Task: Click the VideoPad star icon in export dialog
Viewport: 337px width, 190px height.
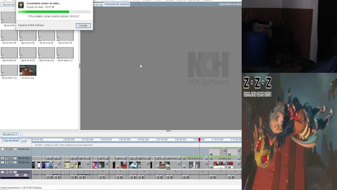Action: [x=21, y=5]
